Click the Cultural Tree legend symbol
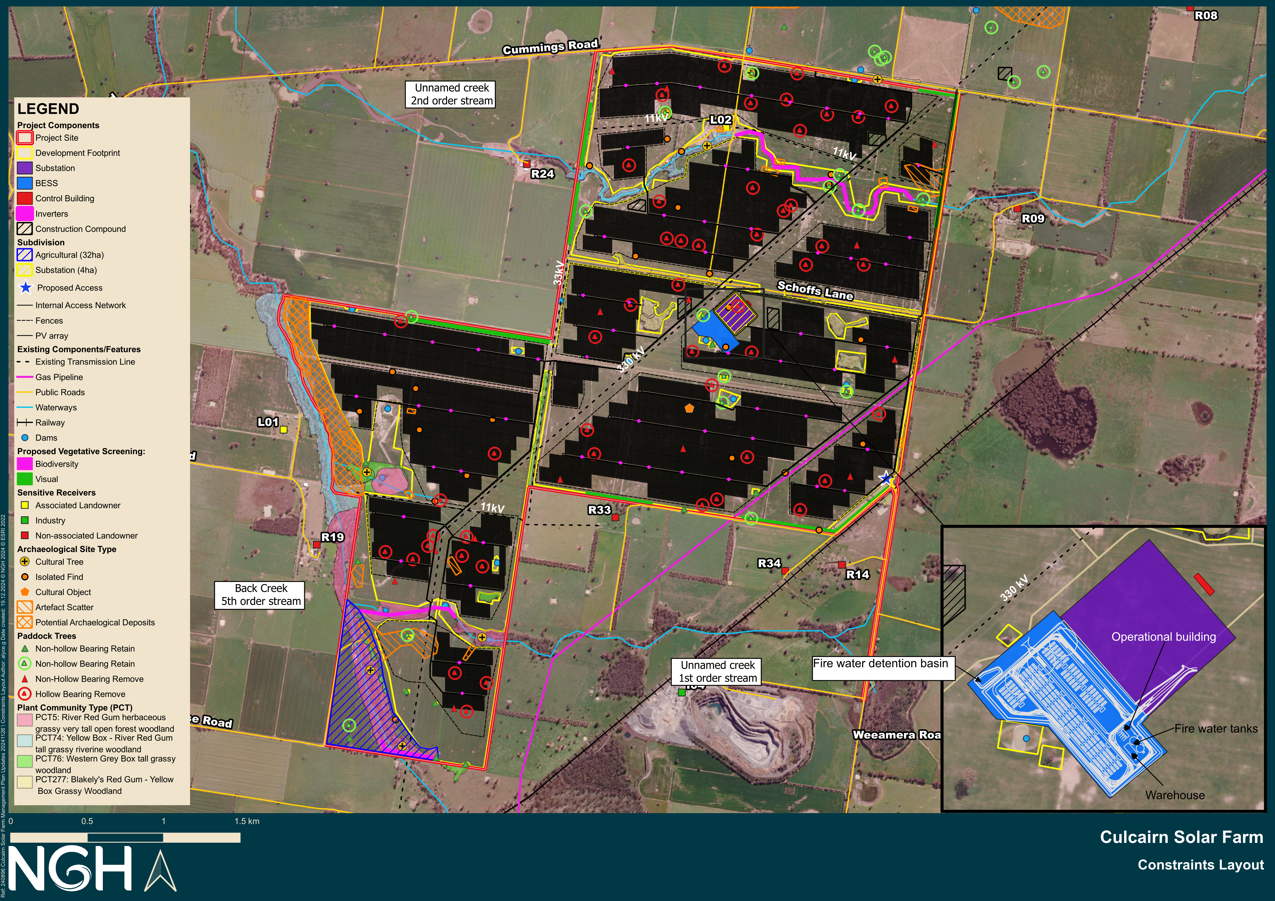Image resolution: width=1275 pixels, height=901 pixels. [24, 562]
